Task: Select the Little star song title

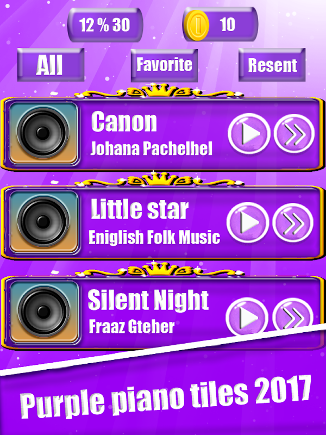Action: [x=140, y=209]
